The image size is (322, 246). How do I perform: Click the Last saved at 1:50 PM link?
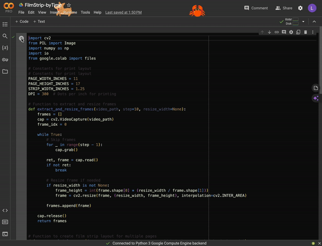click(x=124, y=12)
